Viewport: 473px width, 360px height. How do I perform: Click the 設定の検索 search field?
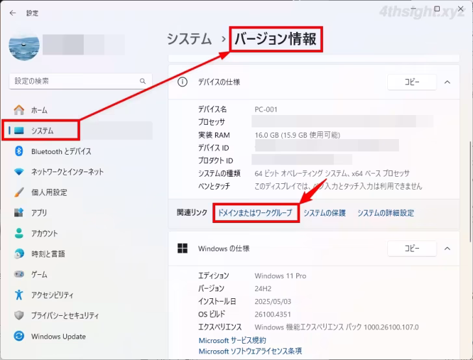pos(81,81)
